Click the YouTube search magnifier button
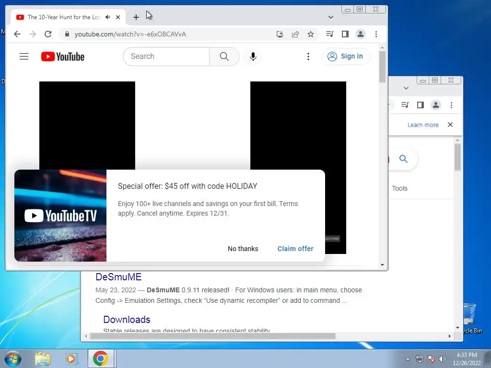 (x=224, y=57)
